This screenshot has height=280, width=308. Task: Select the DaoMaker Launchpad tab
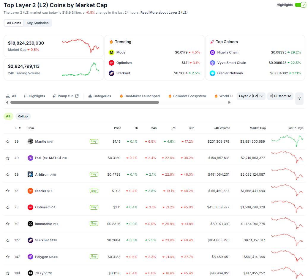click(140, 96)
